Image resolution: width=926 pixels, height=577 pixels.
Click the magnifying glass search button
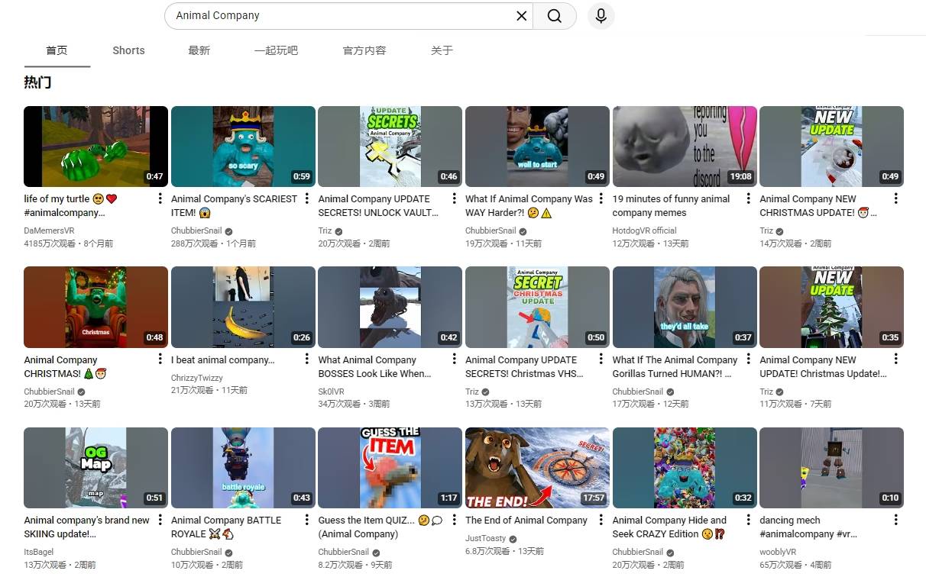pos(555,16)
